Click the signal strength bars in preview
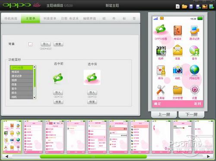The width and height of the screenshot is (216, 161). pos(156,19)
